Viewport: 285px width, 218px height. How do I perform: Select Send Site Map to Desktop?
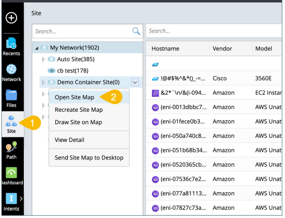tap(89, 158)
